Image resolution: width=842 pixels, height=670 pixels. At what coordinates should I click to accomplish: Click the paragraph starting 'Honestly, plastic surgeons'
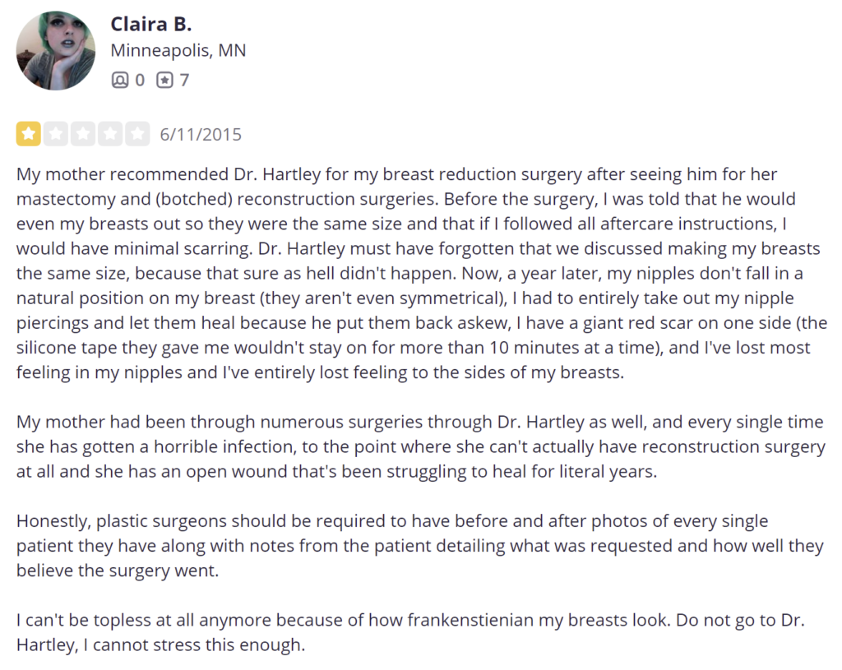(420, 545)
